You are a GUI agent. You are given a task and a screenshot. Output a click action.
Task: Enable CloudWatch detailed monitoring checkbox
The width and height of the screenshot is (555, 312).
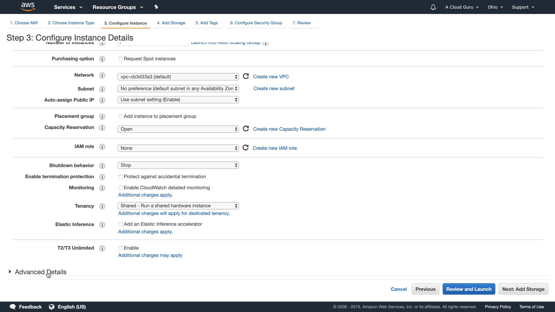click(121, 188)
